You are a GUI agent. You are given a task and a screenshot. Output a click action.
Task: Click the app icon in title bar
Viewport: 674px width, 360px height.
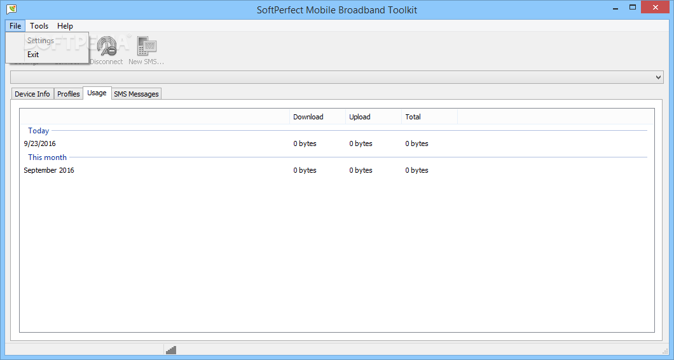(11, 9)
